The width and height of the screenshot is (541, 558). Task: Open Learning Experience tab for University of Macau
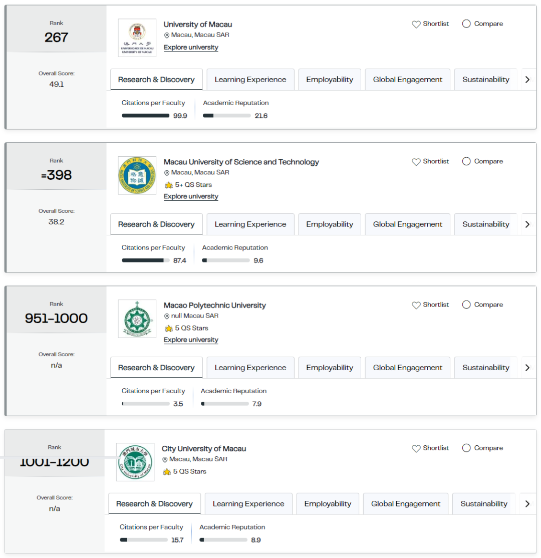[250, 79]
